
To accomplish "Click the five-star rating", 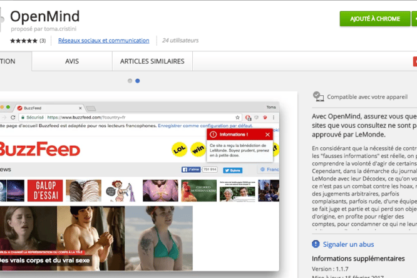I will 24,41.
